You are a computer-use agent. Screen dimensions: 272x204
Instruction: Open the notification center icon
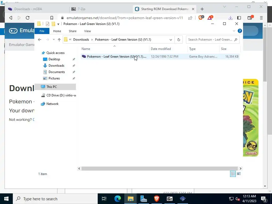pyautogui.click(x=264, y=199)
